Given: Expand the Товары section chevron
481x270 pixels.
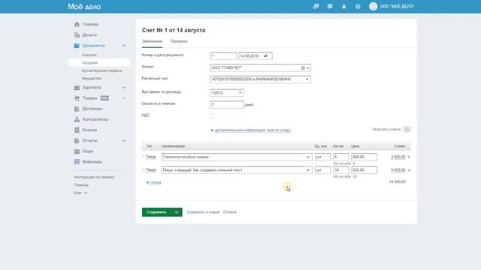Looking at the screenshot, I should coord(123,98).
